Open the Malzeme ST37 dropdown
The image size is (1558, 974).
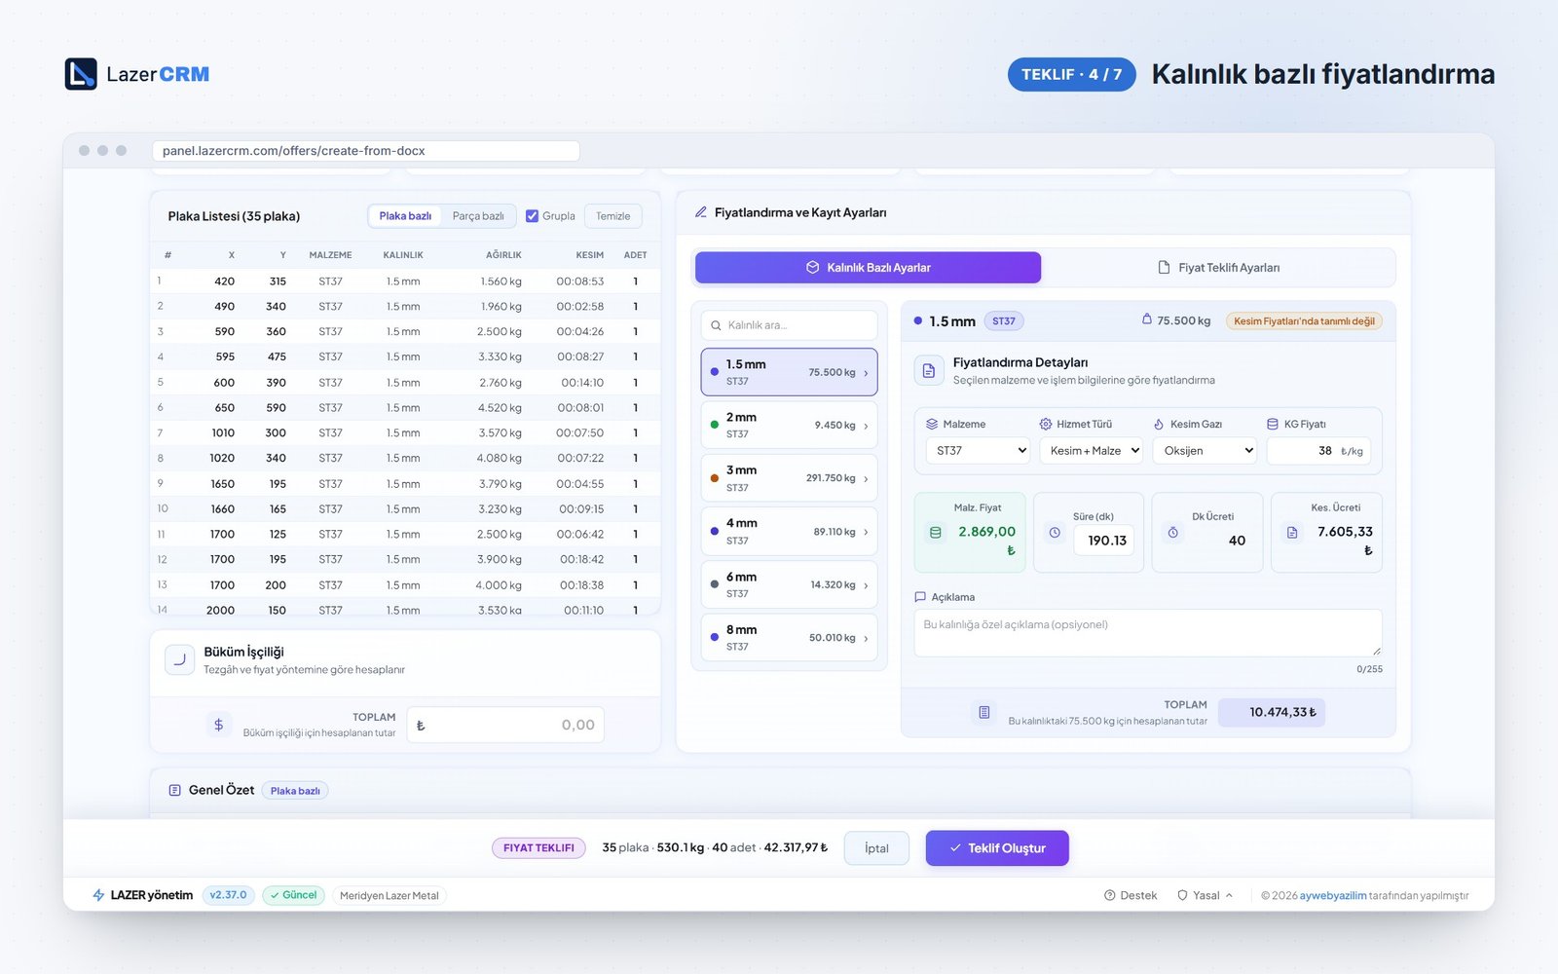coord(978,451)
